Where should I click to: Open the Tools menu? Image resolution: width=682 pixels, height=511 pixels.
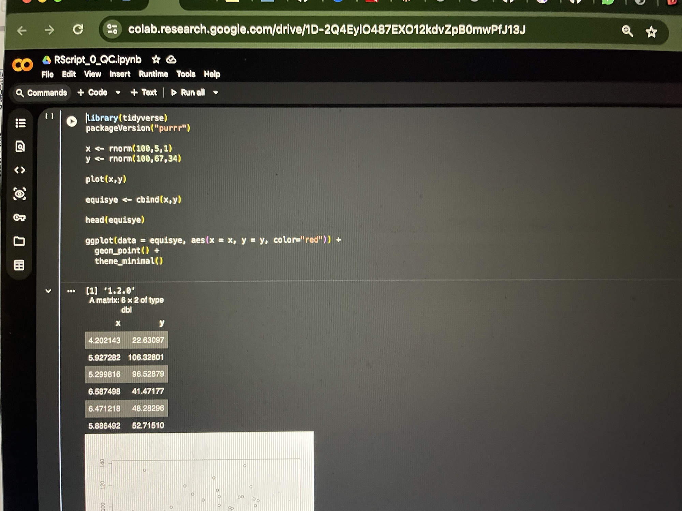(186, 74)
